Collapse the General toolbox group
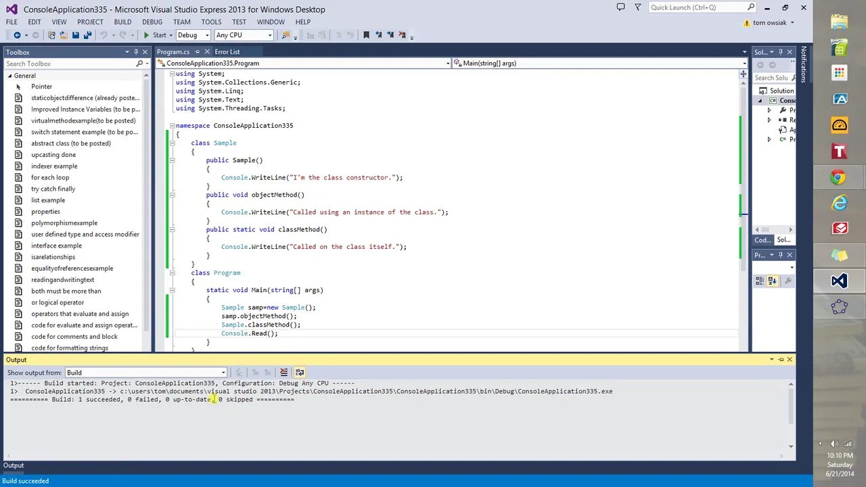 point(10,76)
